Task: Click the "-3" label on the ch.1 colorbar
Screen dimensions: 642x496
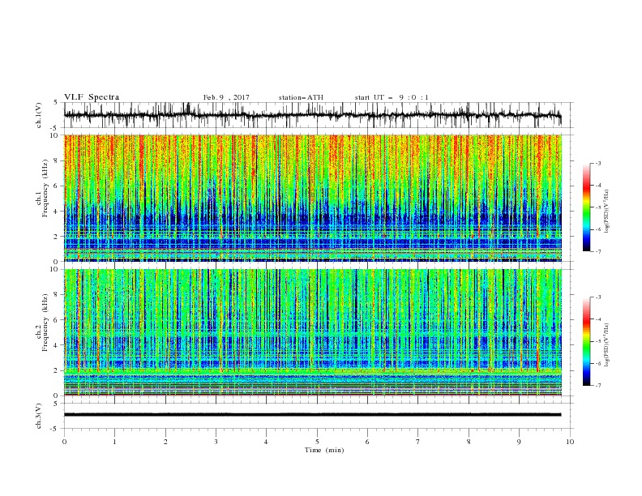Action: 598,163
